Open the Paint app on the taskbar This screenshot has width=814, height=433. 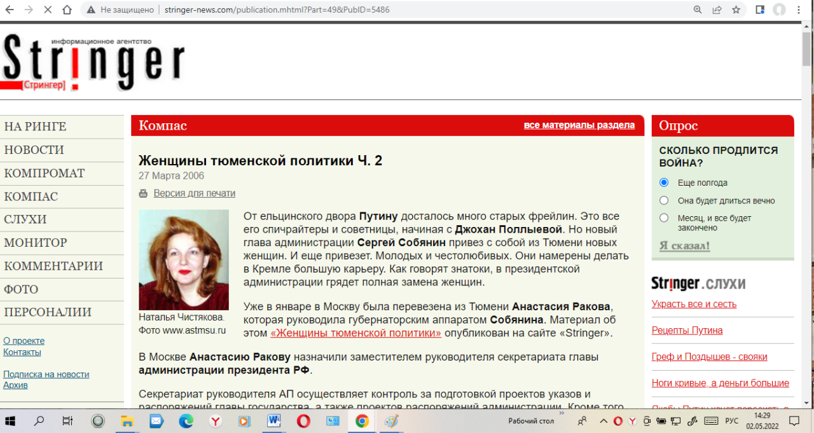391,421
